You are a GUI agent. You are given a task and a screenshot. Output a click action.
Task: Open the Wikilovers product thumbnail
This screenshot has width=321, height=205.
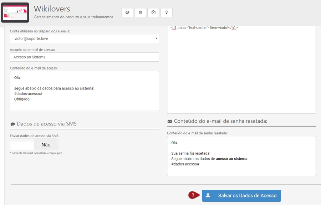(x=15, y=12)
